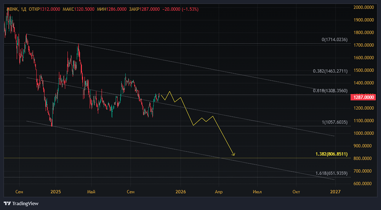Select the Апр marker on time axis
This screenshot has height=210, width=381.
(218, 192)
